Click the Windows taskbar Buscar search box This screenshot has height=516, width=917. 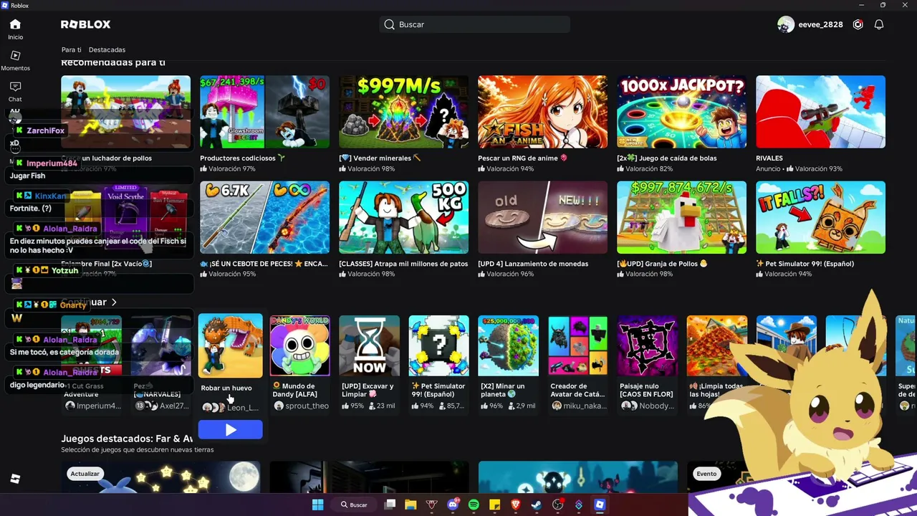pyautogui.click(x=355, y=505)
